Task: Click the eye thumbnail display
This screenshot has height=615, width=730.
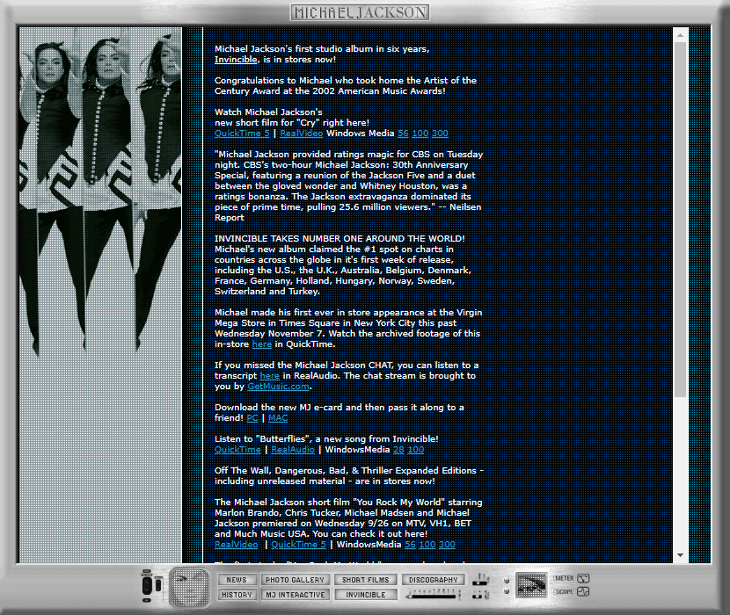Action: (x=532, y=585)
